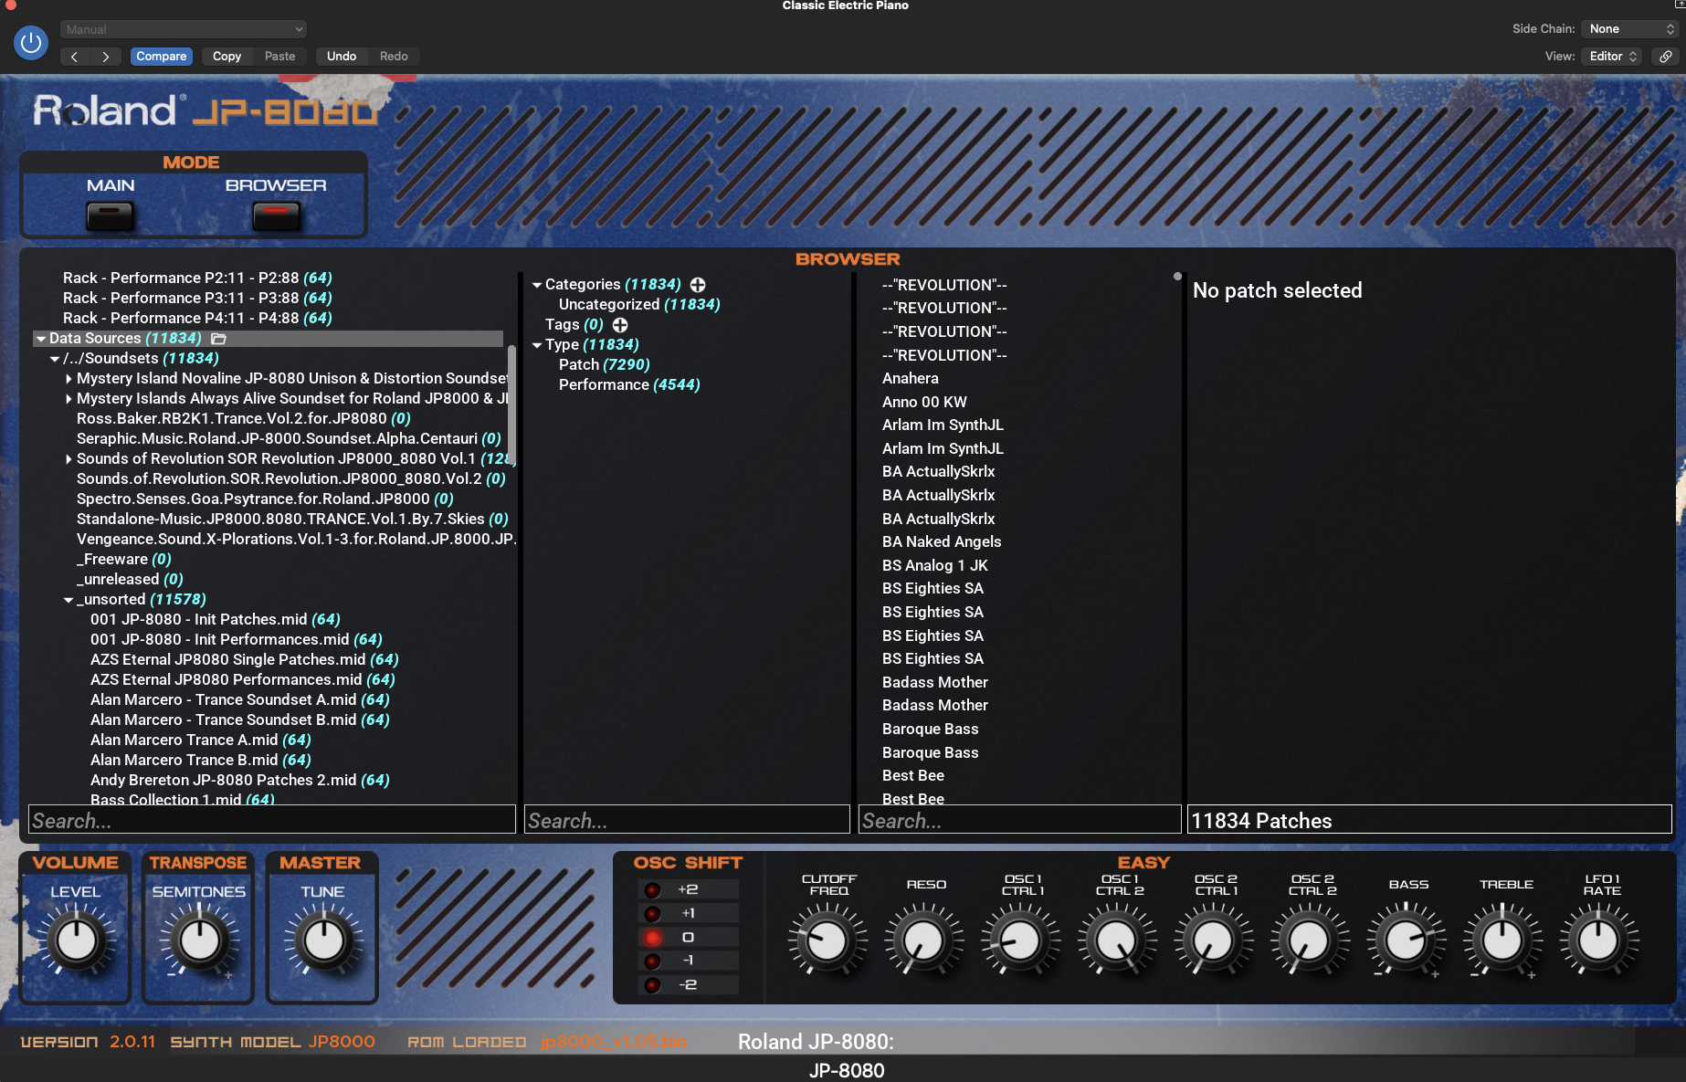Switch to BROWSER mode button
This screenshot has height=1082, width=1686.
click(276, 215)
